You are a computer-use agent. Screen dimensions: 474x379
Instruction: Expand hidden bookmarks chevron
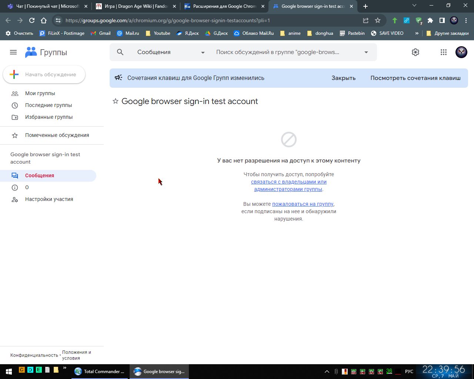pyautogui.click(x=417, y=33)
